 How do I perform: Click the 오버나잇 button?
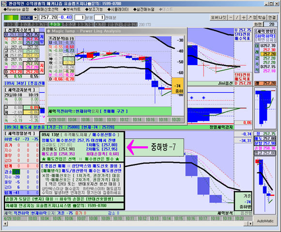[x=219, y=17]
